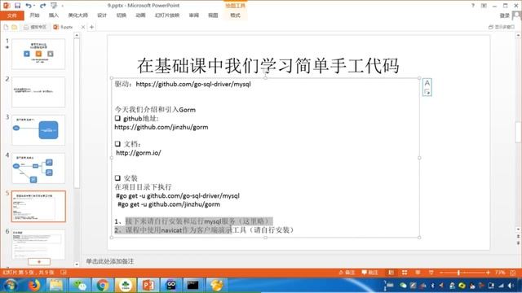This screenshot has height=293, width=522.
Task: Select slide 5 thumbnail
Action: coord(38,206)
